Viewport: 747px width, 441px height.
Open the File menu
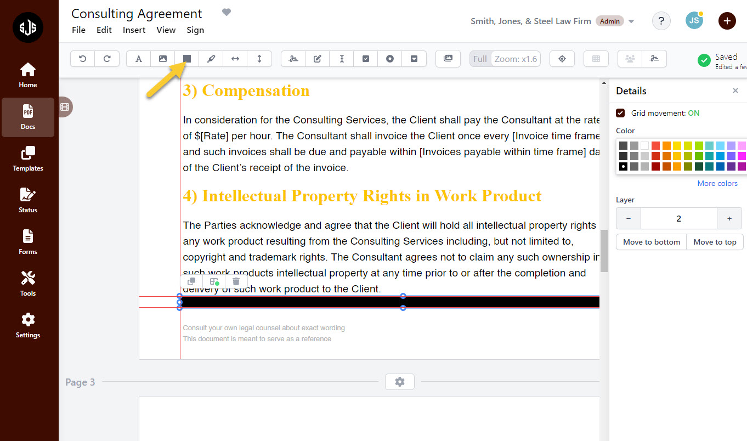click(x=79, y=30)
